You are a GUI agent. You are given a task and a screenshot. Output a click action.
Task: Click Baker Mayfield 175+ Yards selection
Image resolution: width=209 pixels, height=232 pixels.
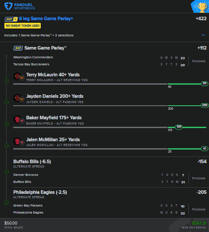coord(54,118)
